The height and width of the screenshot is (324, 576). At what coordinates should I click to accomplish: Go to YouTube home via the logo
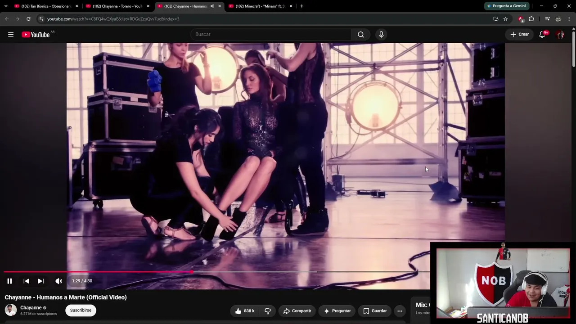36,35
